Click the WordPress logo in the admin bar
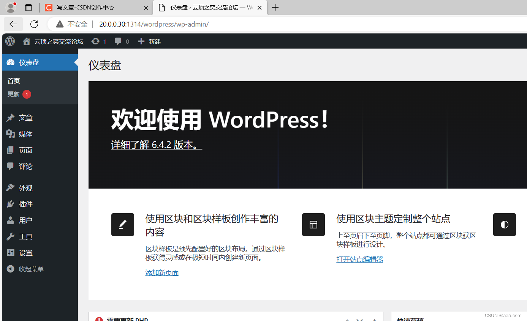The image size is (527, 321). tap(9, 41)
